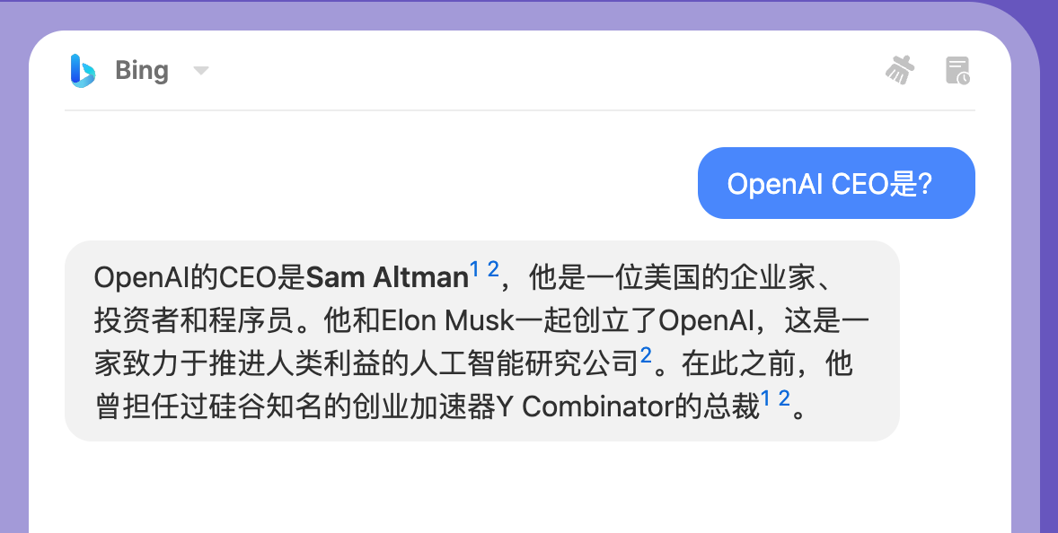The width and height of the screenshot is (1058, 533).
Task: Select the user message bubble "OpenAI CEO是?"
Action: tap(836, 183)
